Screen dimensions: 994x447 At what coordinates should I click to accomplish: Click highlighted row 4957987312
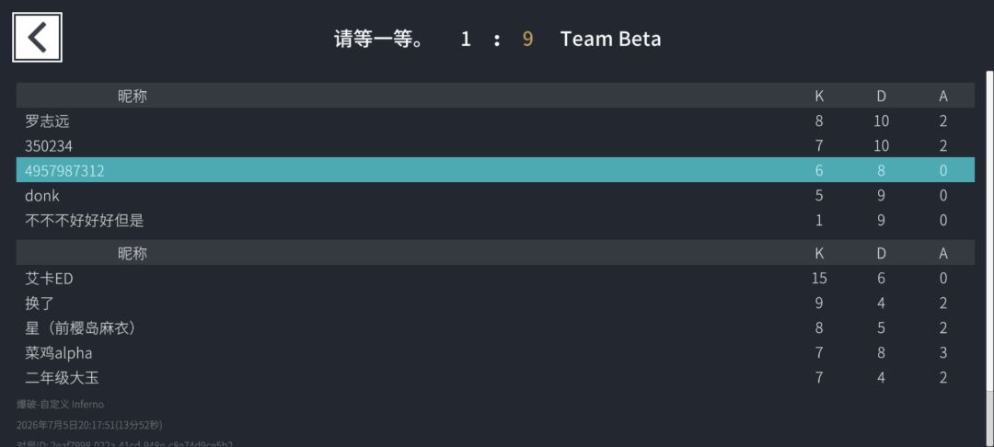[x=495, y=170]
